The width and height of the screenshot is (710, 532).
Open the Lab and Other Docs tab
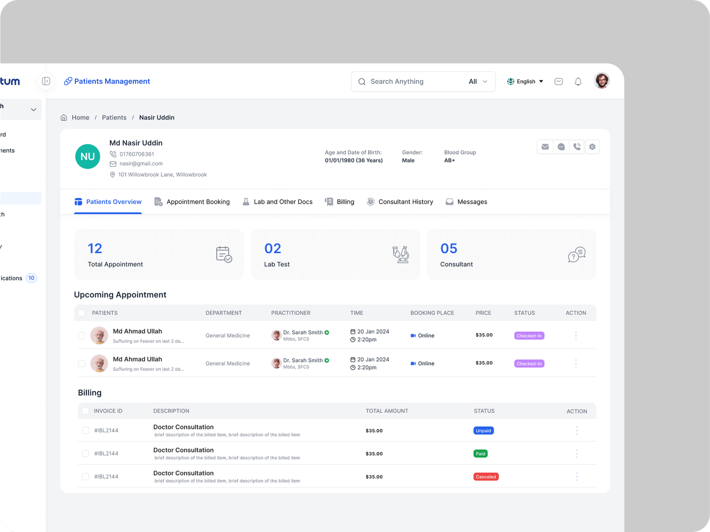[x=277, y=202]
